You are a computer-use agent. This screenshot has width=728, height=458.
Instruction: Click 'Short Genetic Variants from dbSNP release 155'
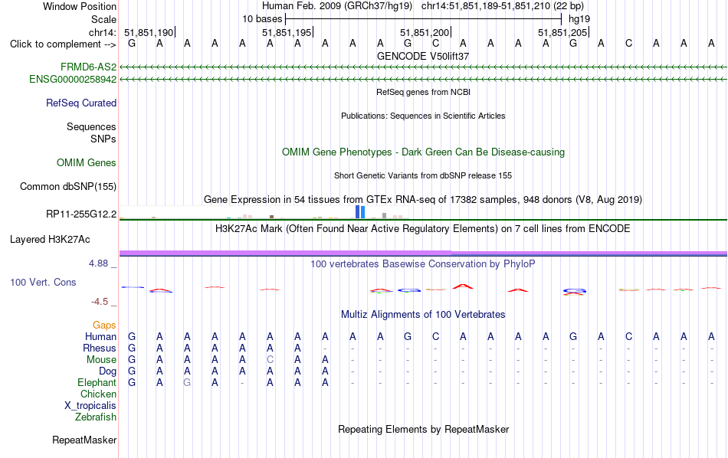click(423, 176)
